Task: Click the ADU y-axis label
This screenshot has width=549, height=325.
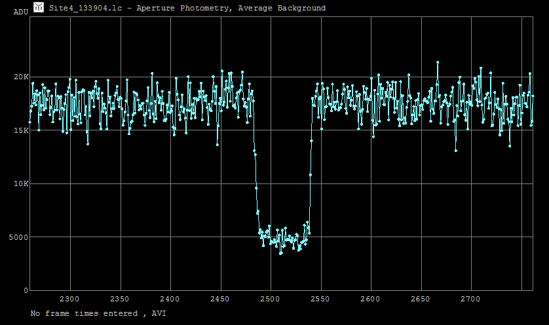Action: (x=21, y=12)
